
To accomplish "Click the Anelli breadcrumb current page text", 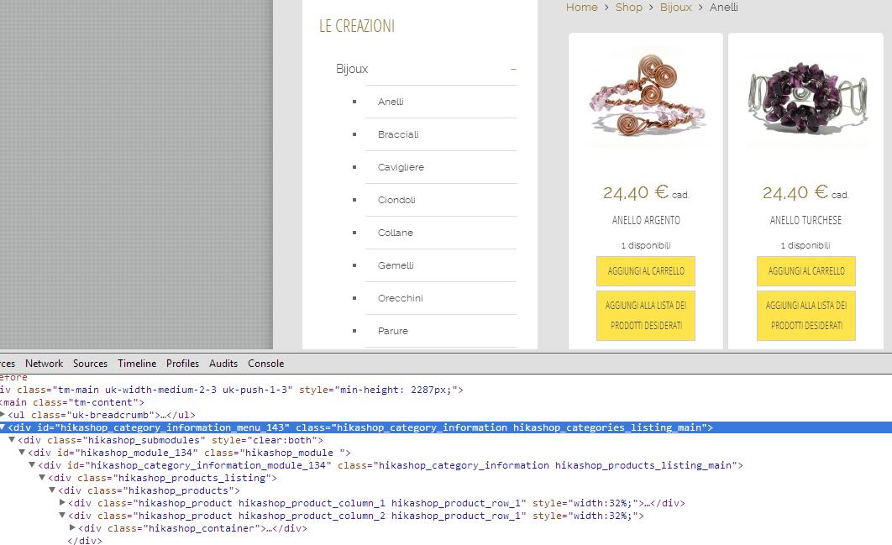I will point(724,8).
